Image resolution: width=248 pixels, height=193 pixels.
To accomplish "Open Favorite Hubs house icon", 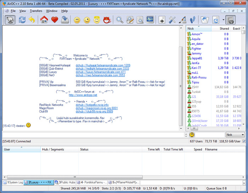I will tap(44, 20).
